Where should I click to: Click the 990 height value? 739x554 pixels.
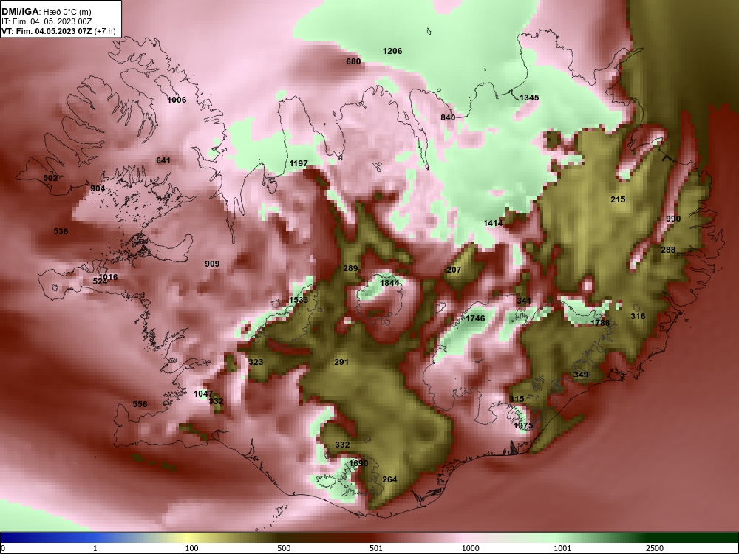[x=673, y=219]
